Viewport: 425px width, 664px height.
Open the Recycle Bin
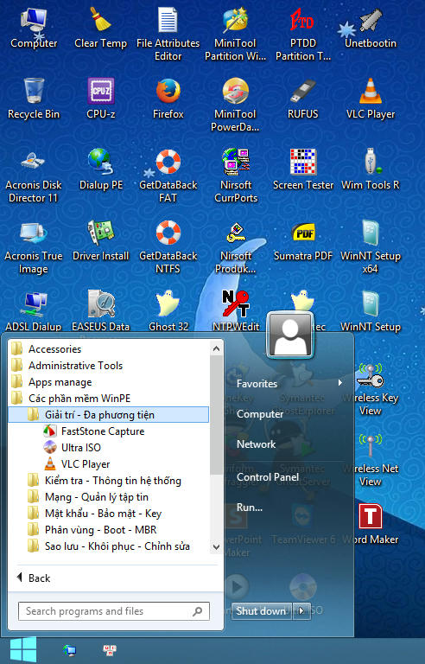click(x=34, y=99)
